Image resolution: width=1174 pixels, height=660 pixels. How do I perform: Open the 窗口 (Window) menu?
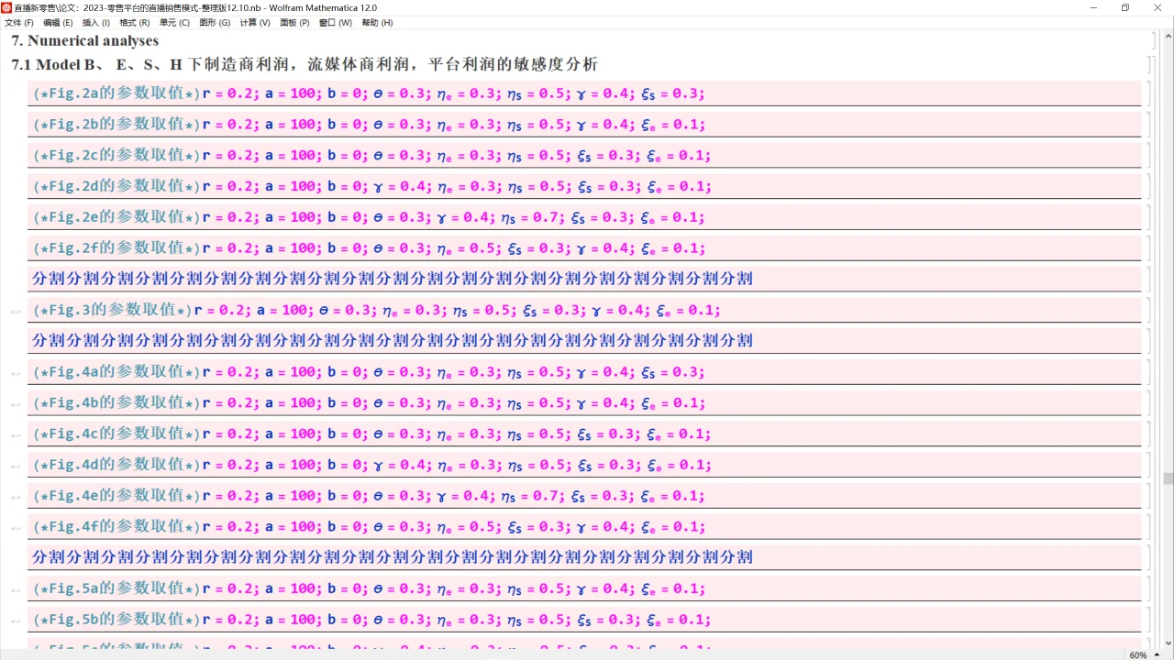click(334, 23)
